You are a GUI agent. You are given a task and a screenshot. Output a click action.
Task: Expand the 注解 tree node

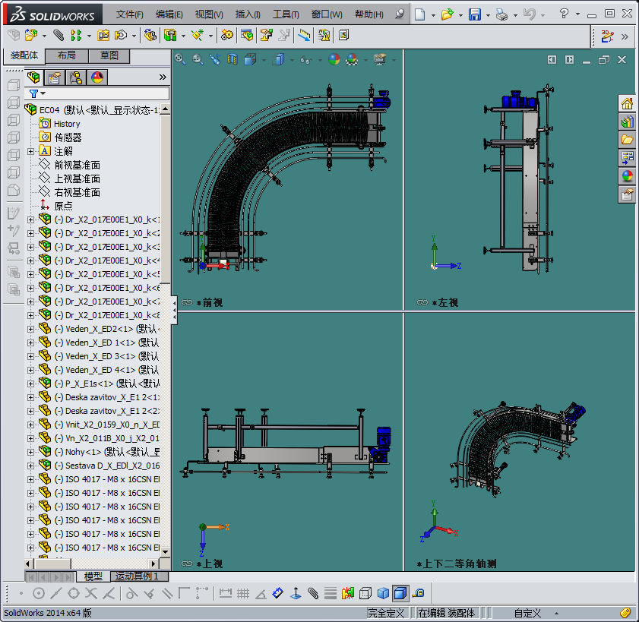(30, 152)
